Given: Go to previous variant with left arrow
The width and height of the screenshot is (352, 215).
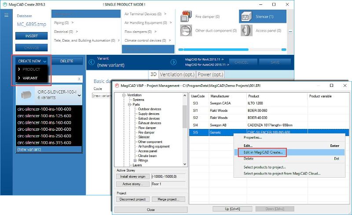Looking at the screenshot, I should (92, 62).
